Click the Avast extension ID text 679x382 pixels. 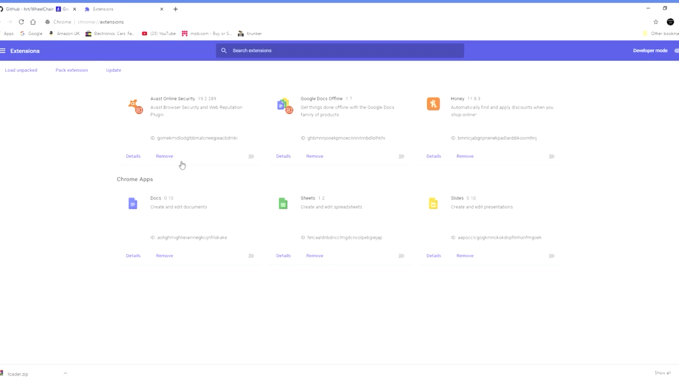[194, 138]
